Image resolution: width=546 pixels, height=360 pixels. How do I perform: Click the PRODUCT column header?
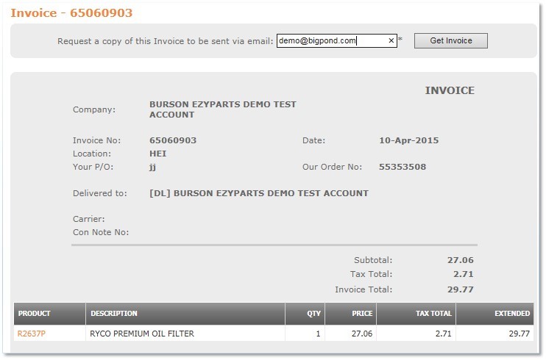[x=50, y=314]
